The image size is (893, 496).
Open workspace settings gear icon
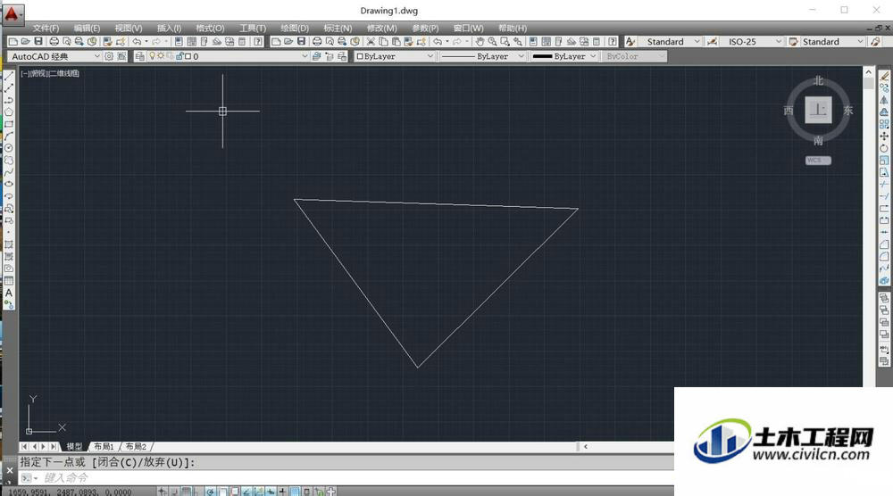tap(109, 56)
